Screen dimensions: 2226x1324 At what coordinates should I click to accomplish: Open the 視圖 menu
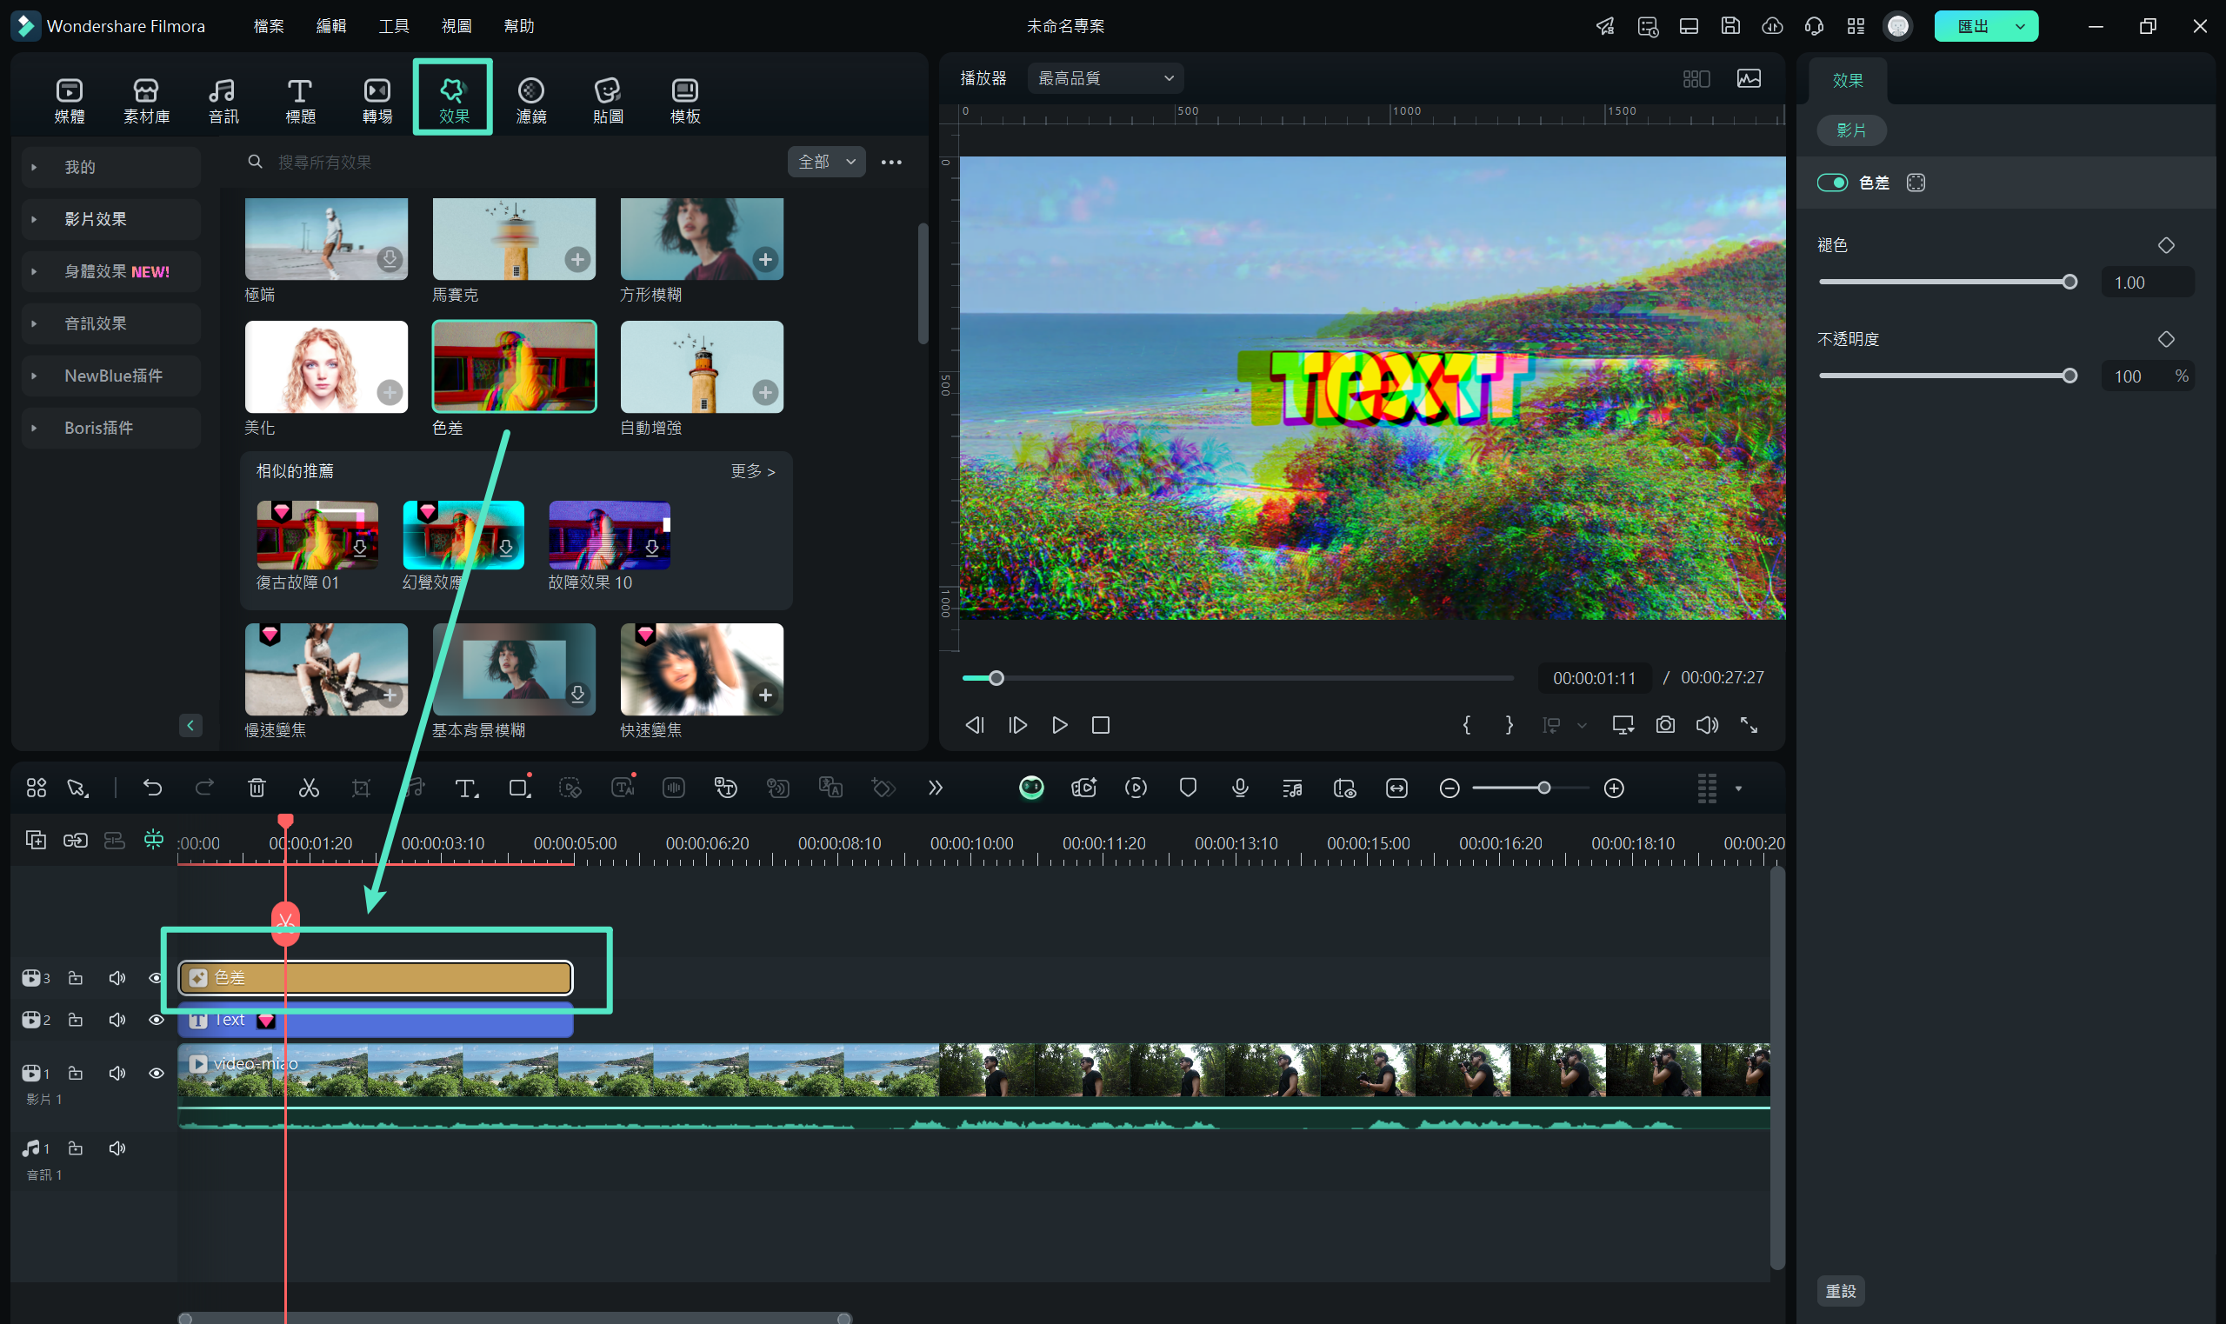(x=456, y=26)
